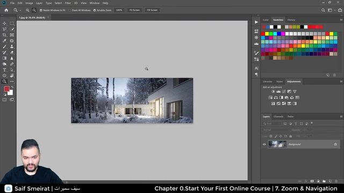Screen dimensions: 344x193
Task: Swap foreground and background colors
Action: click(12, 87)
